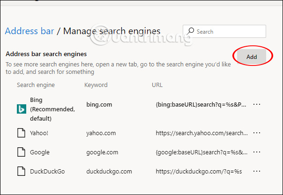Image resolution: width=283 pixels, height=195 pixels.
Task: Open more options for Bing row
Action: coord(257,104)
